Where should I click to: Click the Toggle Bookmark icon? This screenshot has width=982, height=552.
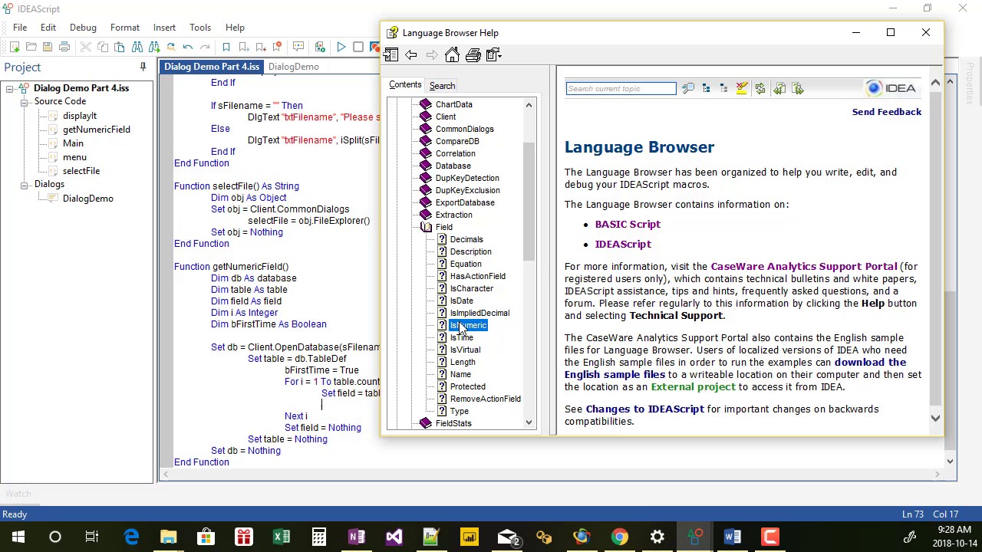pos(226,48)
